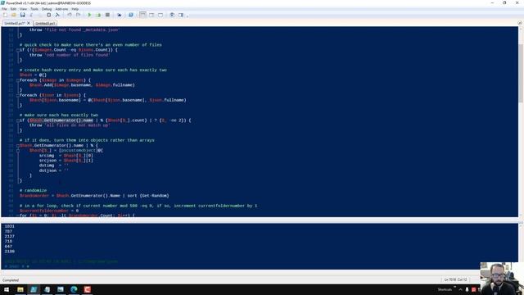Show Script Pane Right layout icon

pos(151,15)
